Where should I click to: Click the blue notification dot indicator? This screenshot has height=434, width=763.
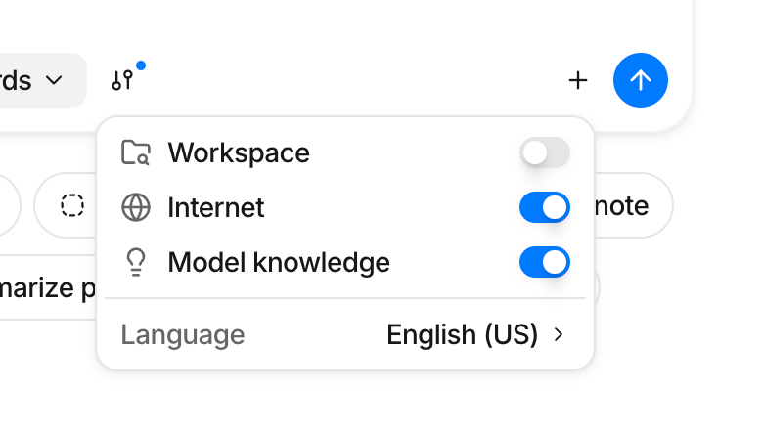[x=141, y=66]
